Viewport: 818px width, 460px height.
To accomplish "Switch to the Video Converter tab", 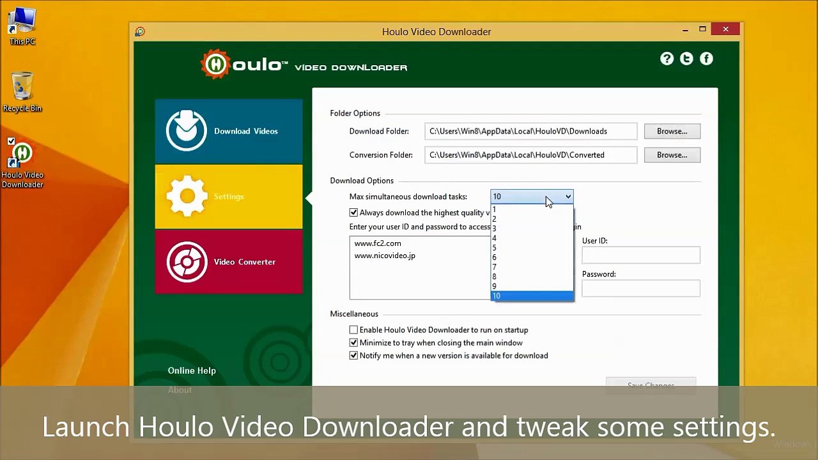I will tap(229, 262).
